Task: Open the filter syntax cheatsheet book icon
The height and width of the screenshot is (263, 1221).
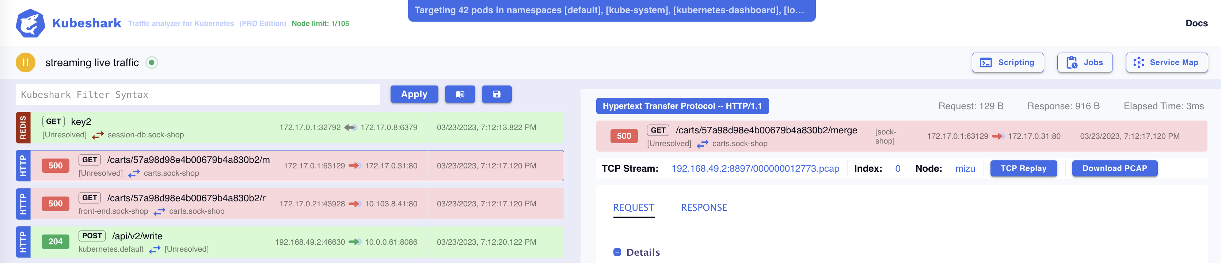Action: (459, 94)
